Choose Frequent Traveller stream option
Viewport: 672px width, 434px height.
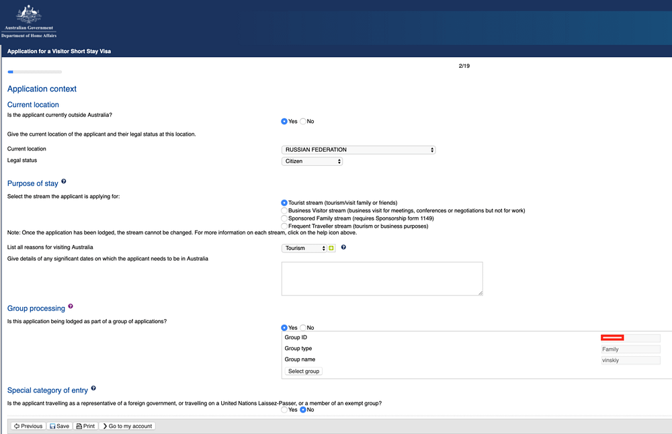[x=284, y=226]
